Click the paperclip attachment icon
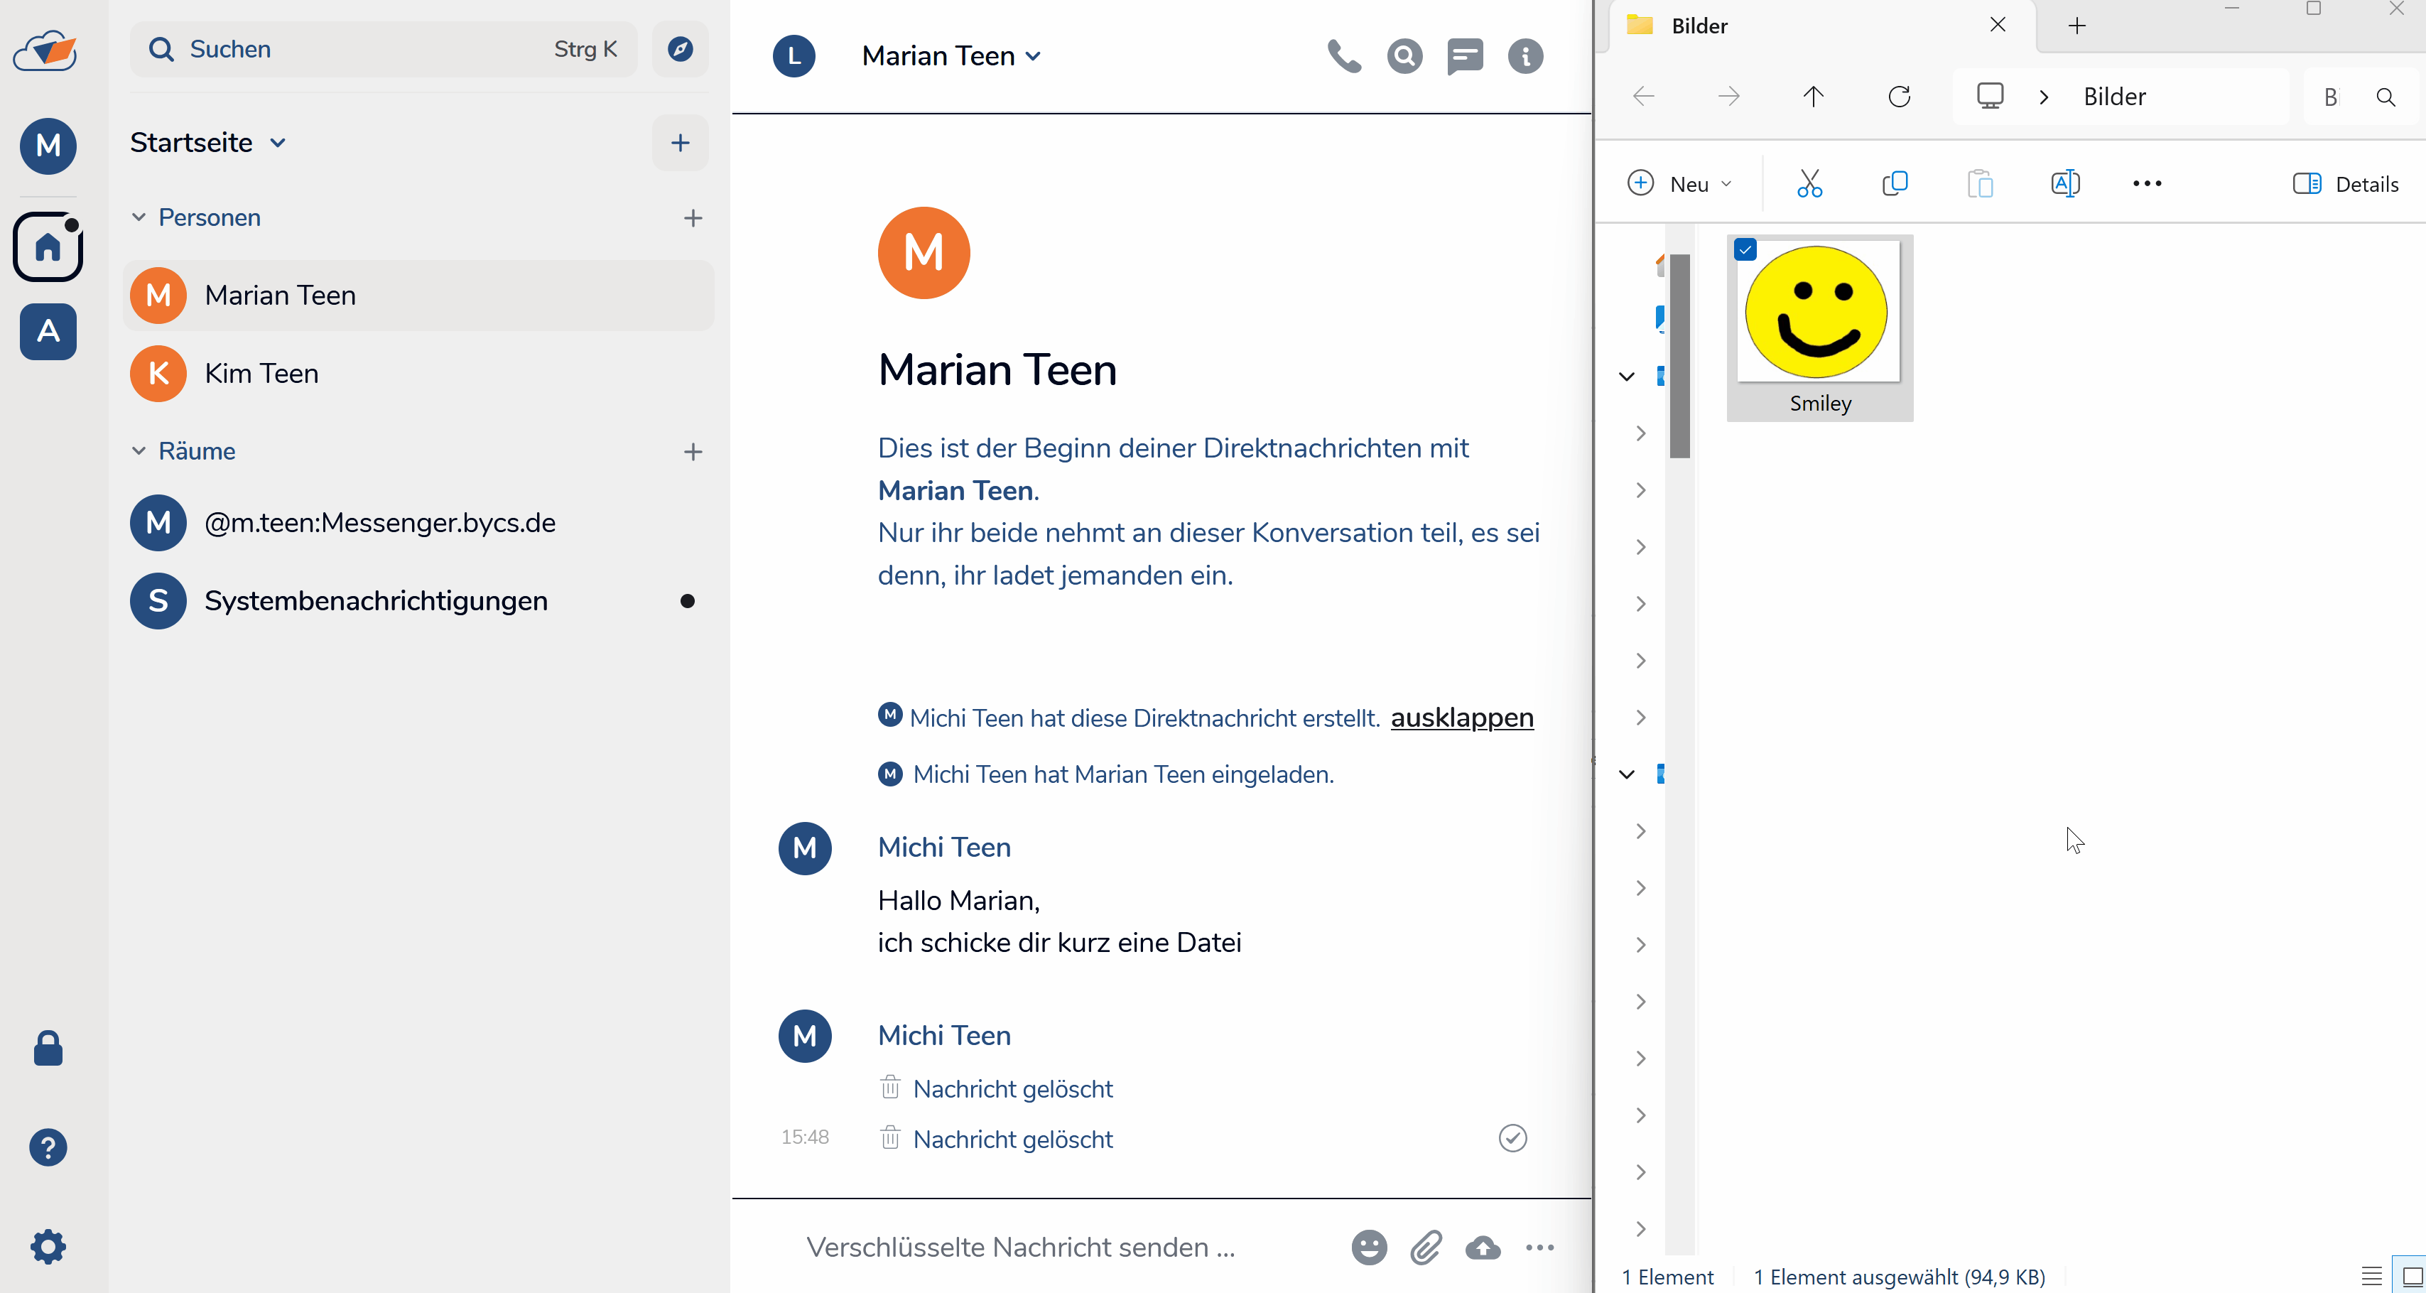Image resolution: width=2426 pixels, height=1293 pixels. click(x=1426, y=1248)
